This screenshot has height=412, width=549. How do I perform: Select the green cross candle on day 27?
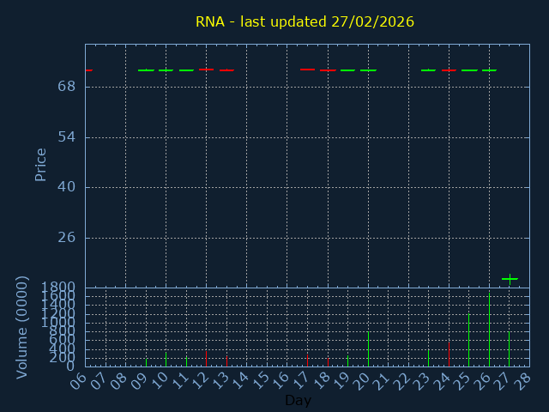pos(510,279)
